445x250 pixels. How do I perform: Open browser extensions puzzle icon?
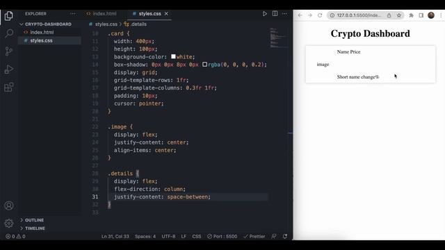click(411, 15)
